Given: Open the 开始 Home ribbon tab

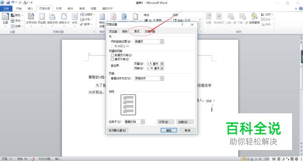Looking at the screenshot, I should click(19, 8).
